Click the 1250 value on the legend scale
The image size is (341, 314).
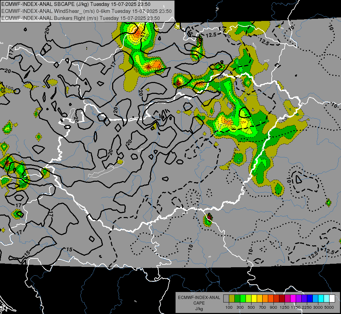click(285, 307)
